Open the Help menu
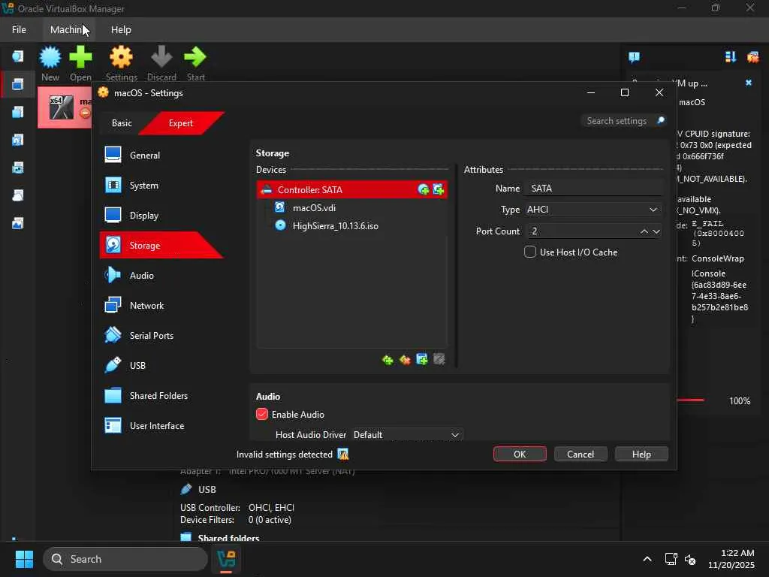 coord(121,29)
